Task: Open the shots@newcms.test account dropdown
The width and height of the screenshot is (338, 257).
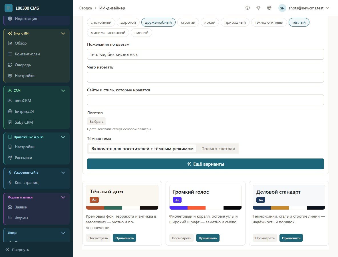Action: pos(304,8)
